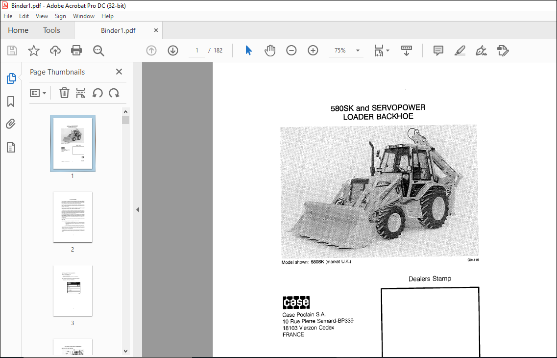
Task: Open the zoom level dropdown arrow
Action: [358, 51]
